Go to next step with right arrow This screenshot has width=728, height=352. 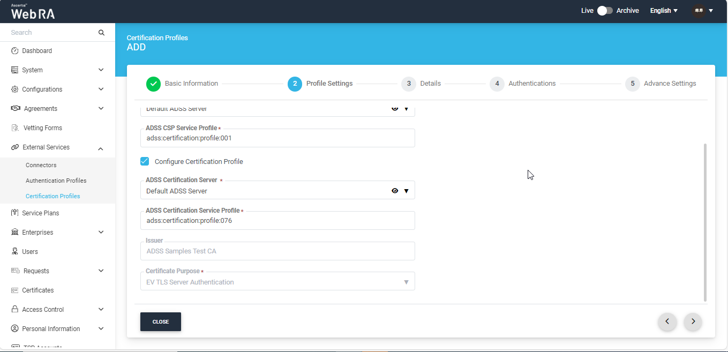(693, 321)
